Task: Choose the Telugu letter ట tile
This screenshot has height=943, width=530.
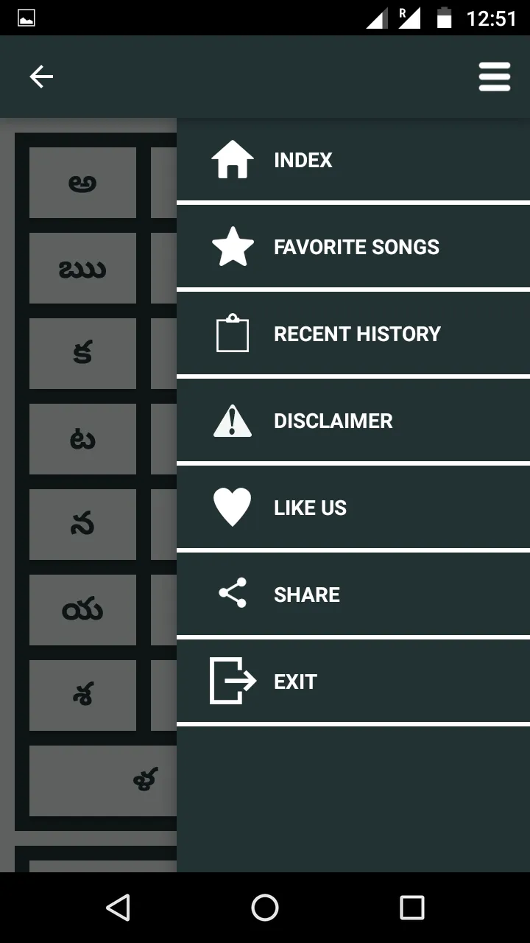Action: (x=82, y=439)
